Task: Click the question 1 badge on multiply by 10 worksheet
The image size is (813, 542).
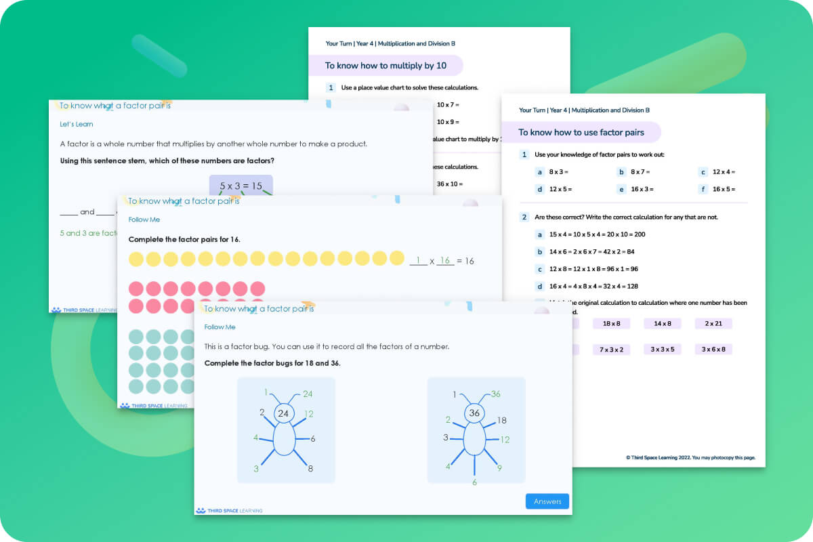Action: (331, 87)
